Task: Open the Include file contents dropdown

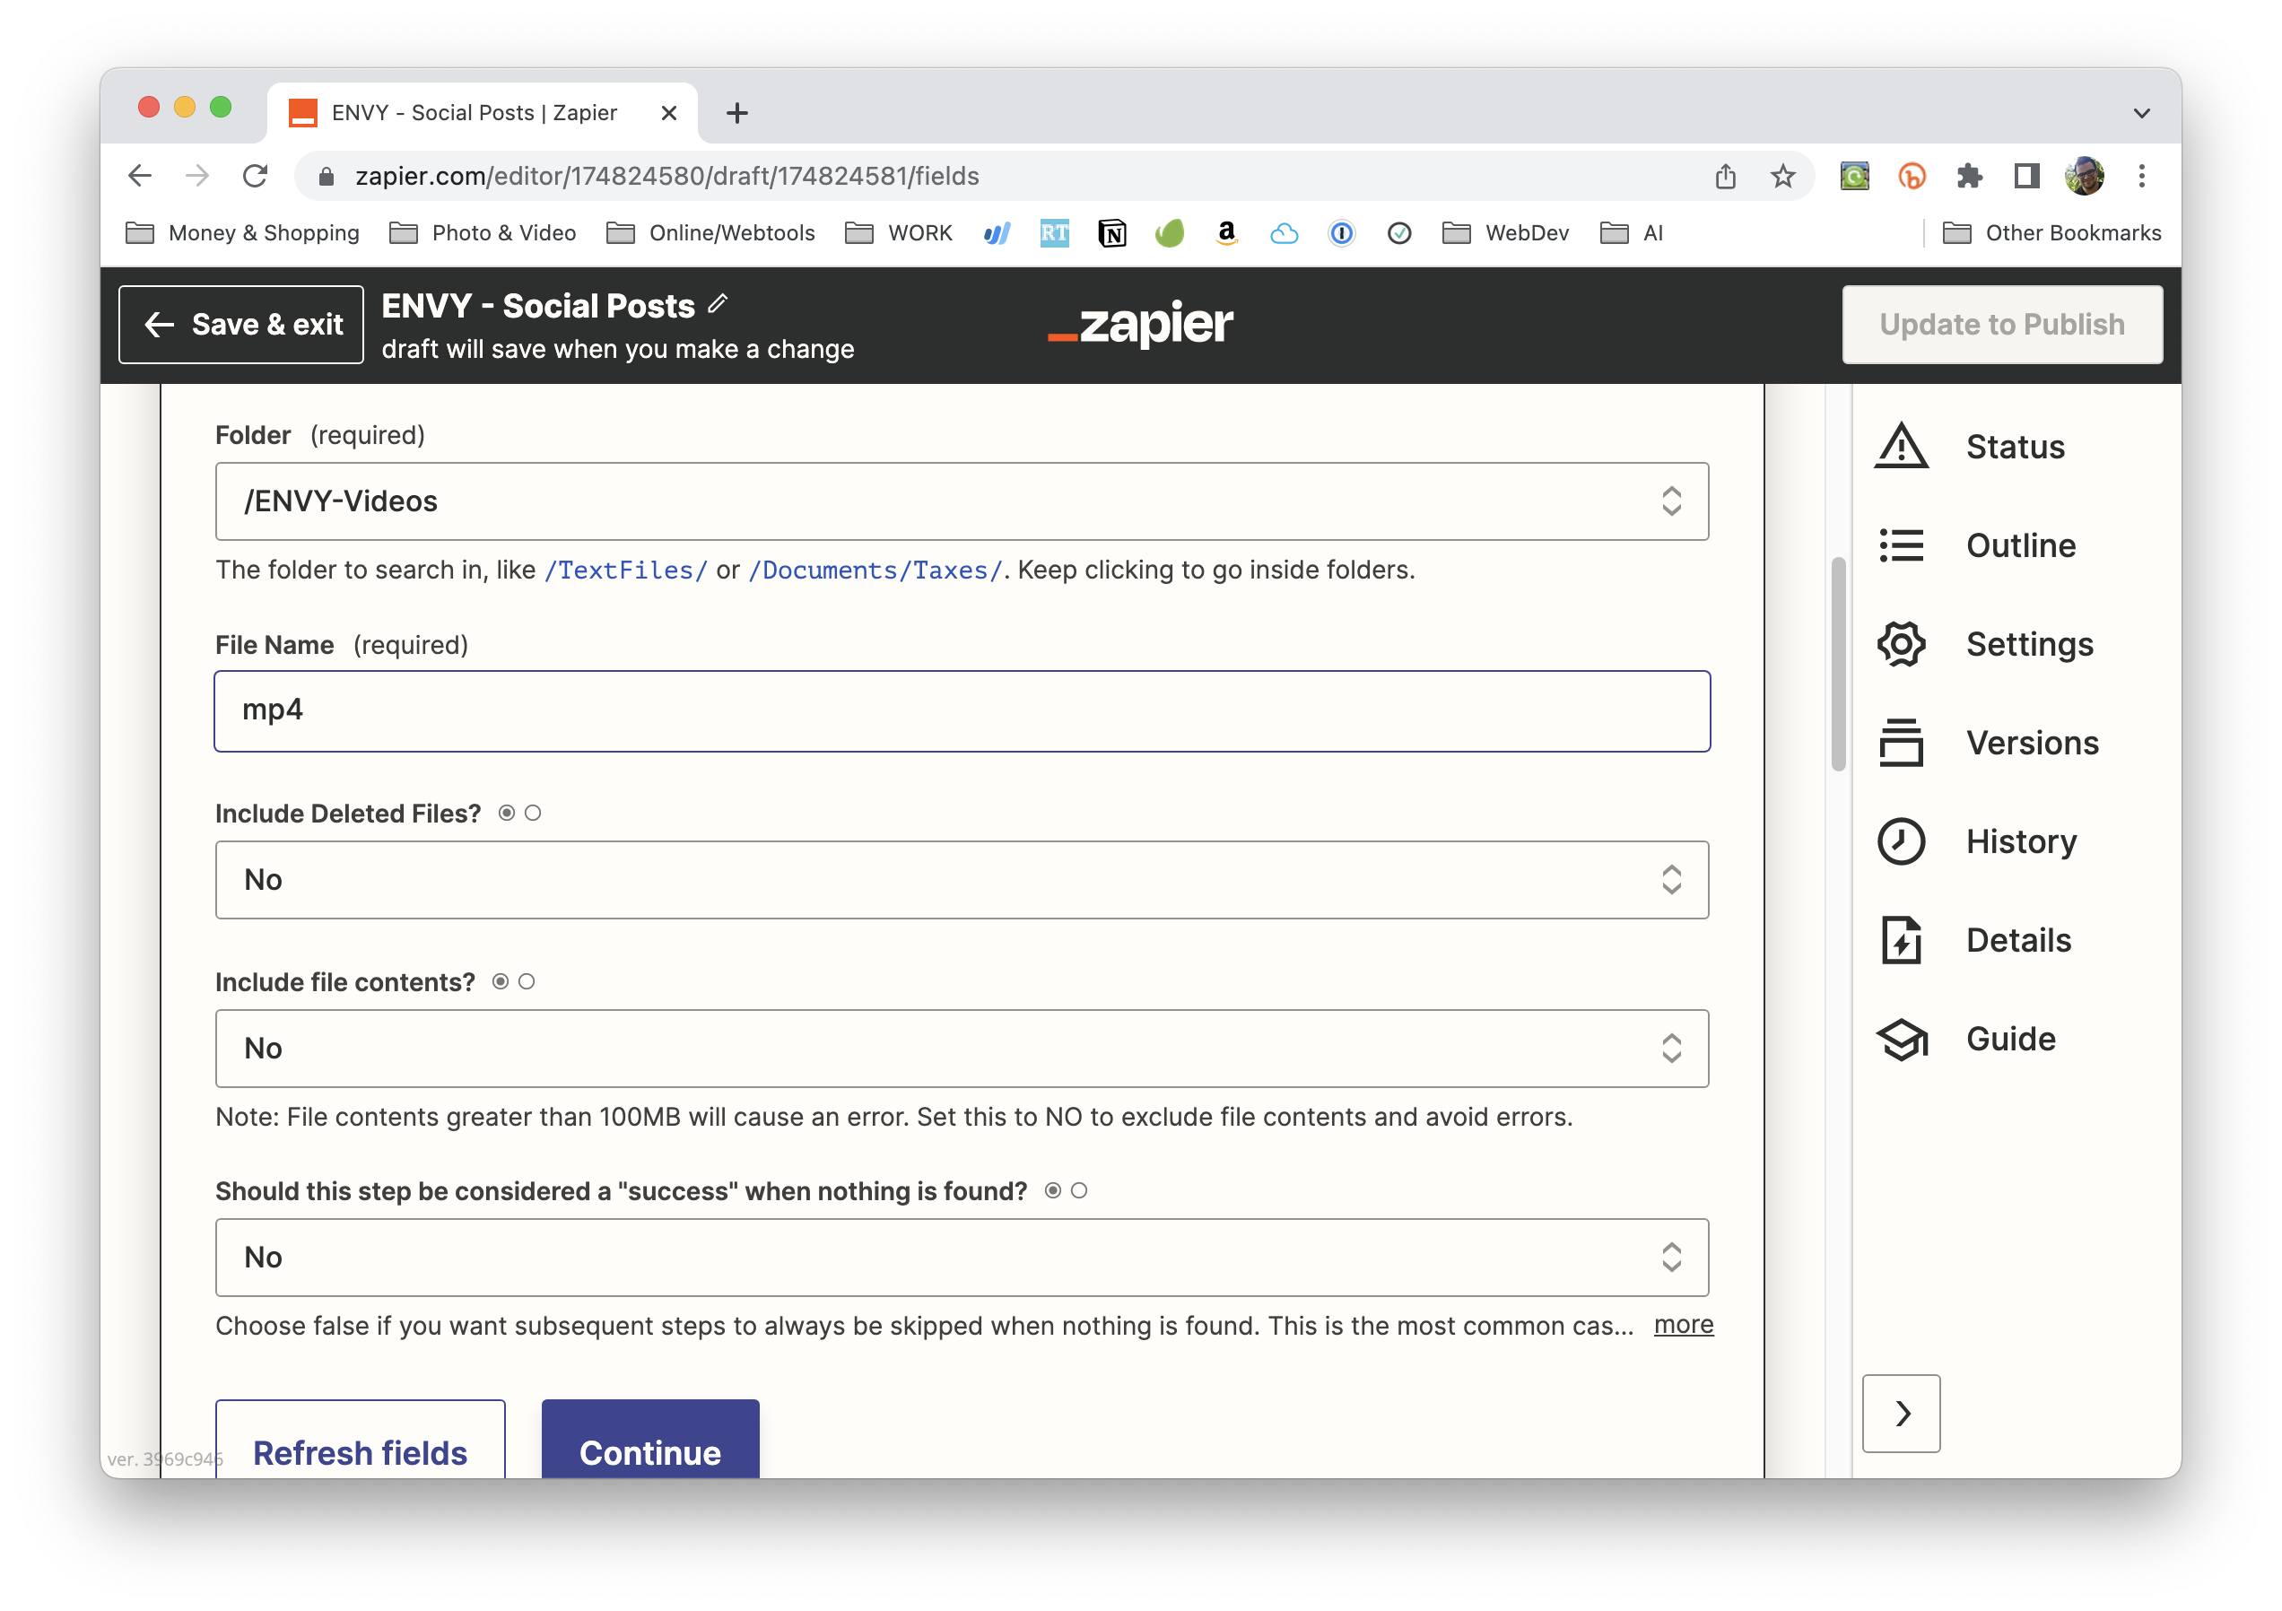Action: (x=962, y=1049)
